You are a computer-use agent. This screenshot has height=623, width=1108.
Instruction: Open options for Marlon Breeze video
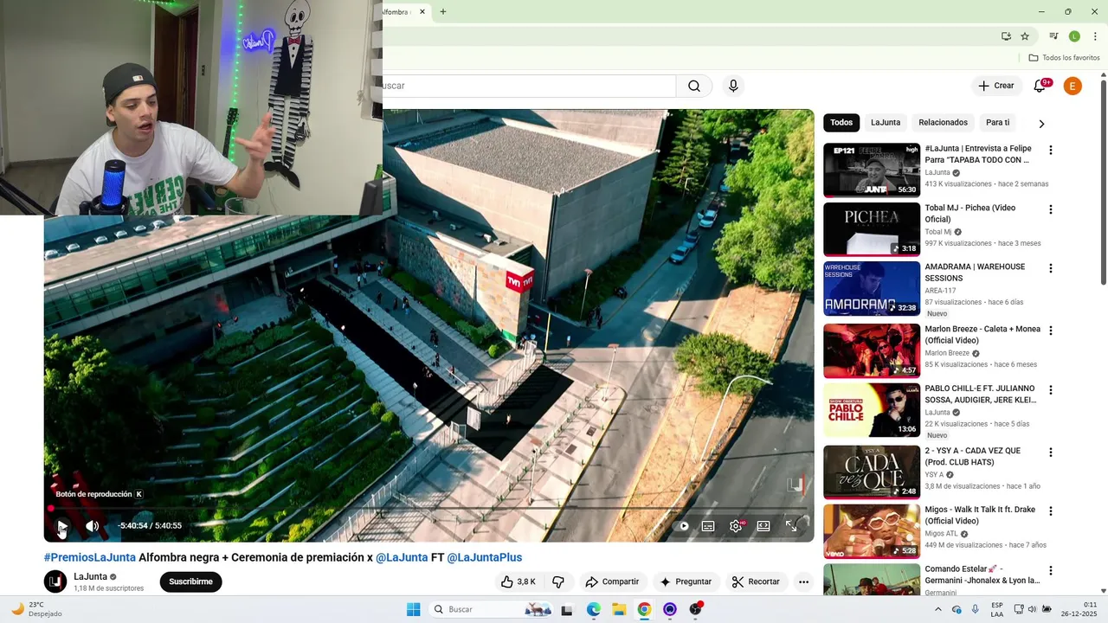[x=1051, y=331]
